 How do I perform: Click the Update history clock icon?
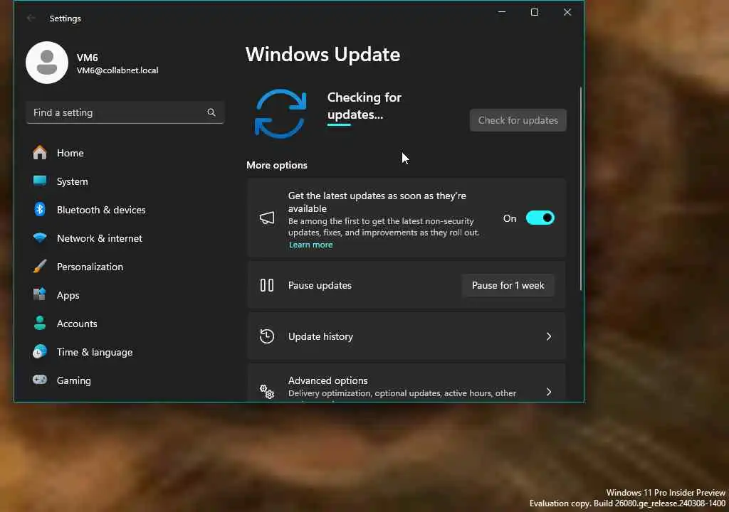267,336
